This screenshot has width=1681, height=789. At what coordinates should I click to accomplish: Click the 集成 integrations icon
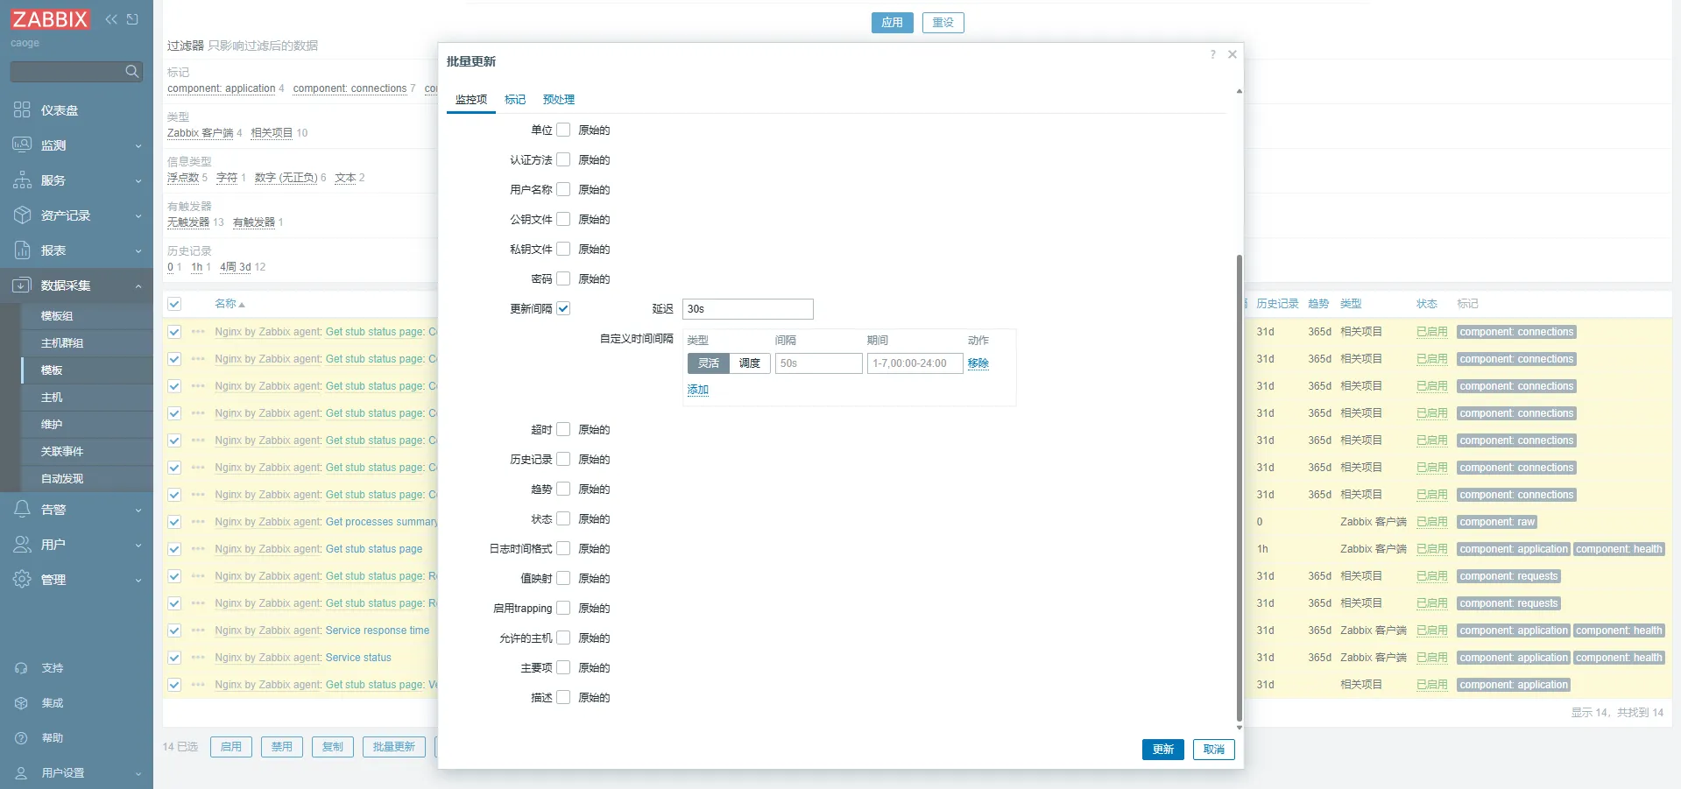22,703
